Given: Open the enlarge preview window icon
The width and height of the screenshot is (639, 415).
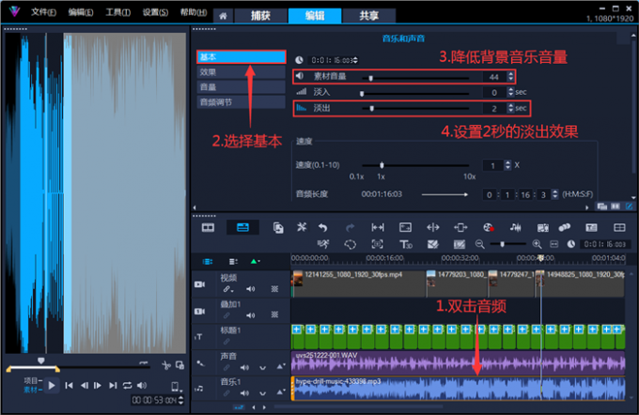Looking at the screenshot, I should point(179,365).
